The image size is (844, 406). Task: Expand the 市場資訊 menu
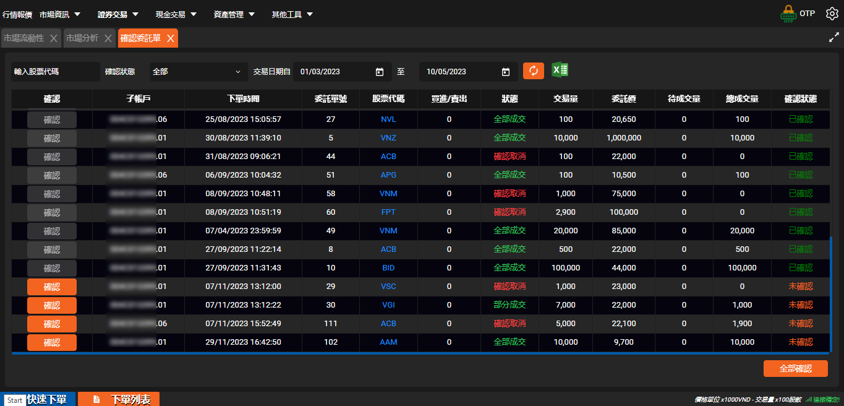tap(60, 14)
